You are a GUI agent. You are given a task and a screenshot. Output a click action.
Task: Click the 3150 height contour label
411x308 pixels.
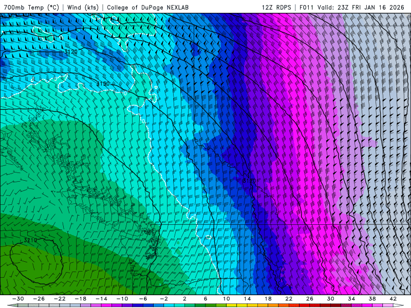point(103,84)
